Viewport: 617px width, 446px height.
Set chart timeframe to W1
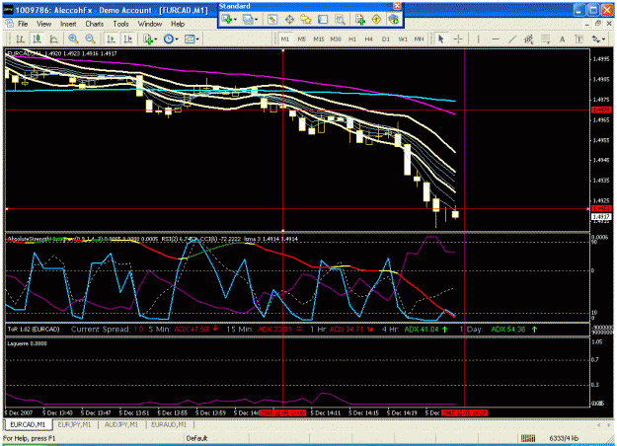point(403,38)
